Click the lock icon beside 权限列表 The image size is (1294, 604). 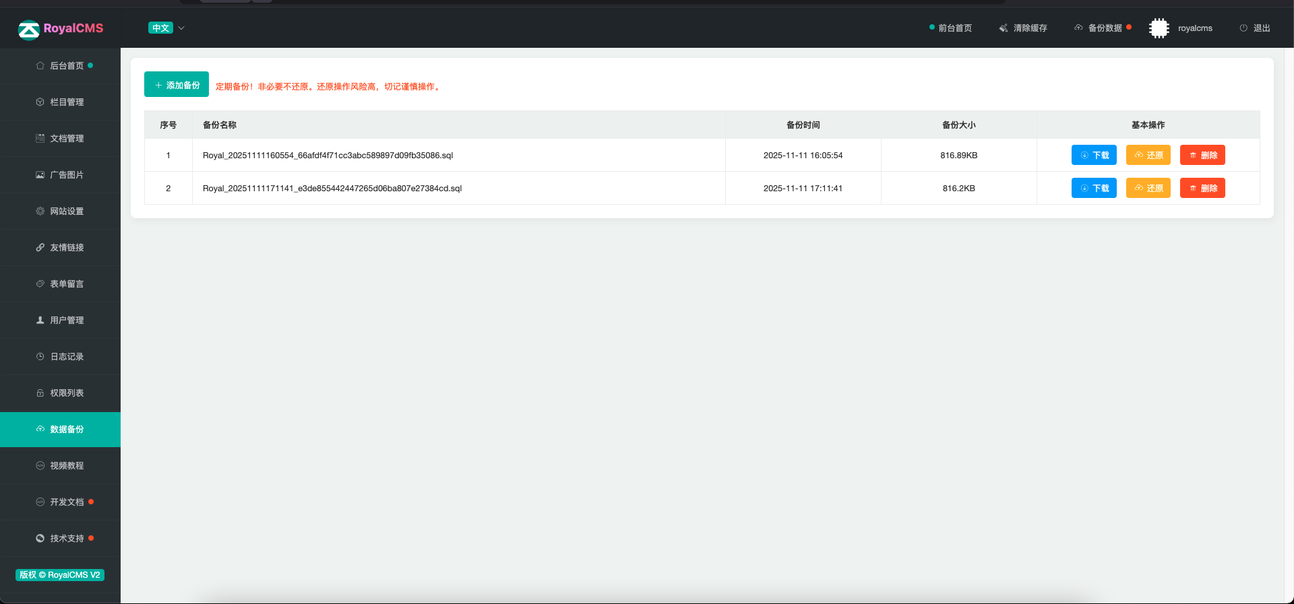click(40, 393)
